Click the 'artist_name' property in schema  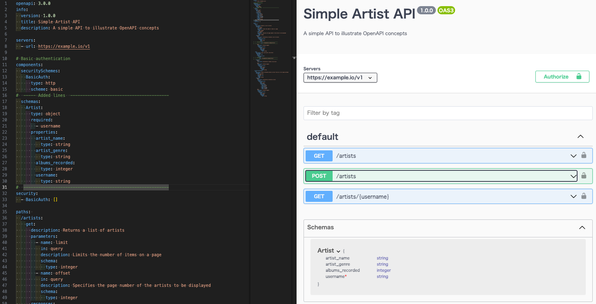[x=338, y=258]
